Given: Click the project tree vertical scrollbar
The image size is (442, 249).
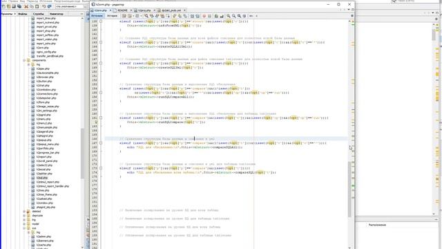Looking at the screenshot, I should tap(83, 154).
